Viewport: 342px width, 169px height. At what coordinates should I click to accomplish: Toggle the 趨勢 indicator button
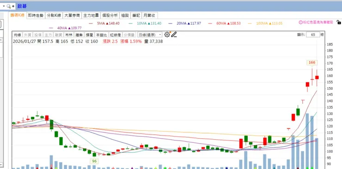pyautogui.click(x=79, y=35)
